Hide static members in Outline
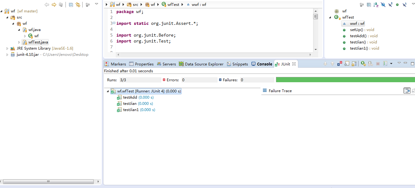Screen dimensions: 415x188 (390, 5)
